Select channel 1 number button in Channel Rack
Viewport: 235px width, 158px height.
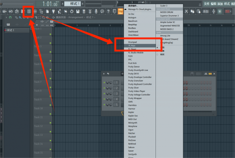pyautogui.click(x=116, y=82)
